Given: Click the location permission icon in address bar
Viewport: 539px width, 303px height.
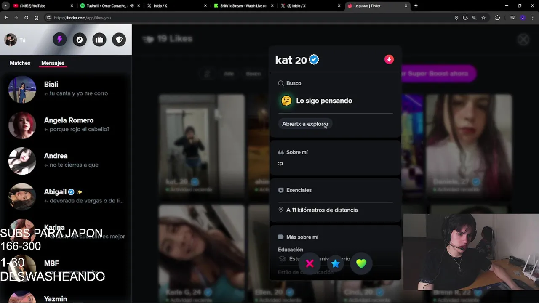Looking at the screenshot, I should coord(456,18).
